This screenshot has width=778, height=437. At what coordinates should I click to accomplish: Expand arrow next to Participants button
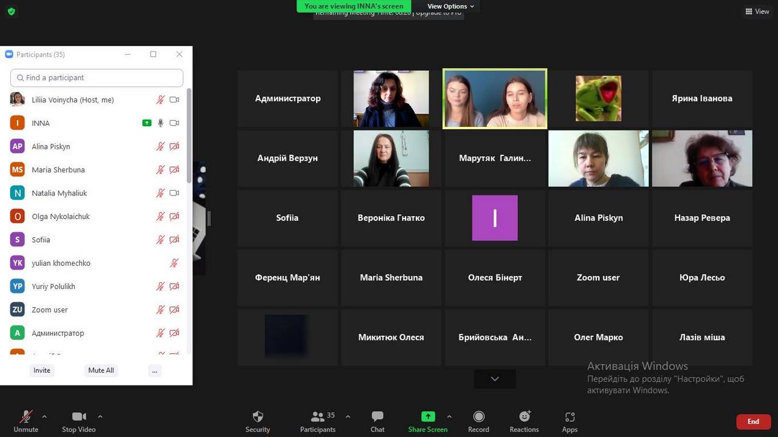tap(348, 416)
